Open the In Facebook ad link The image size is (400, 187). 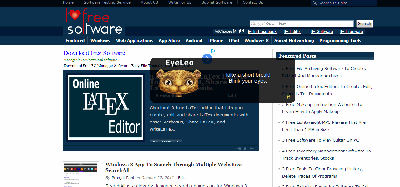262,31
